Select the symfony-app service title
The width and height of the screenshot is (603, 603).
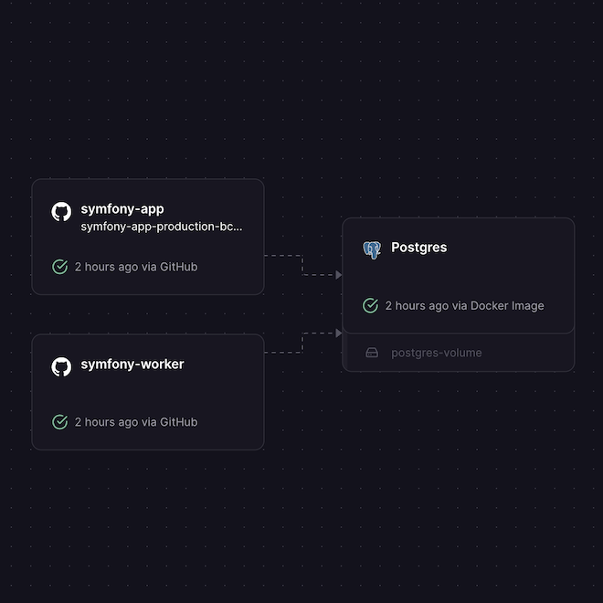click(x=122, y=209)
